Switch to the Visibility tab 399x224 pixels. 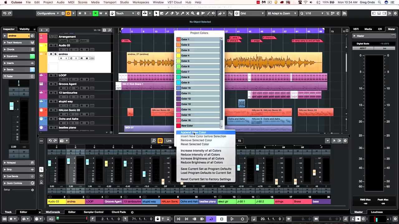pos(25,29)
